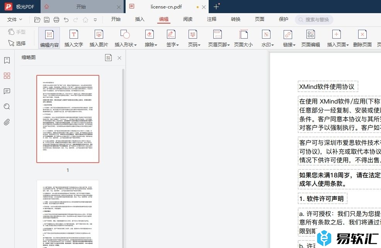Click the open folder icon
Screen dimensions: 381x248
tap(37, 20)
